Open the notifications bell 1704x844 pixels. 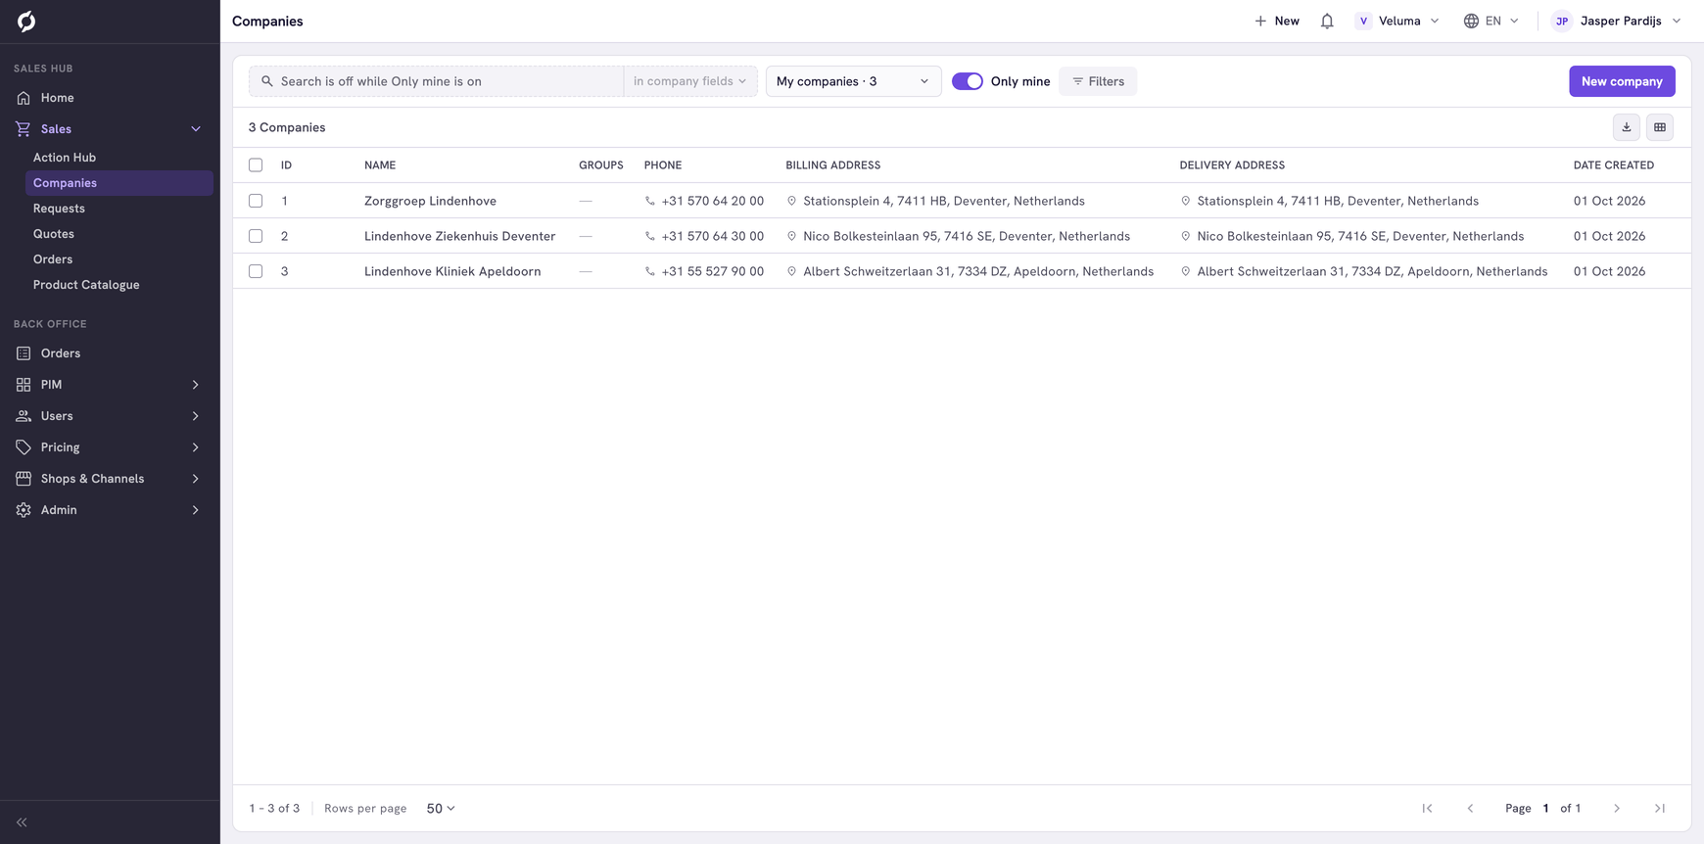pyautogui.click(x=1327, y=21)
